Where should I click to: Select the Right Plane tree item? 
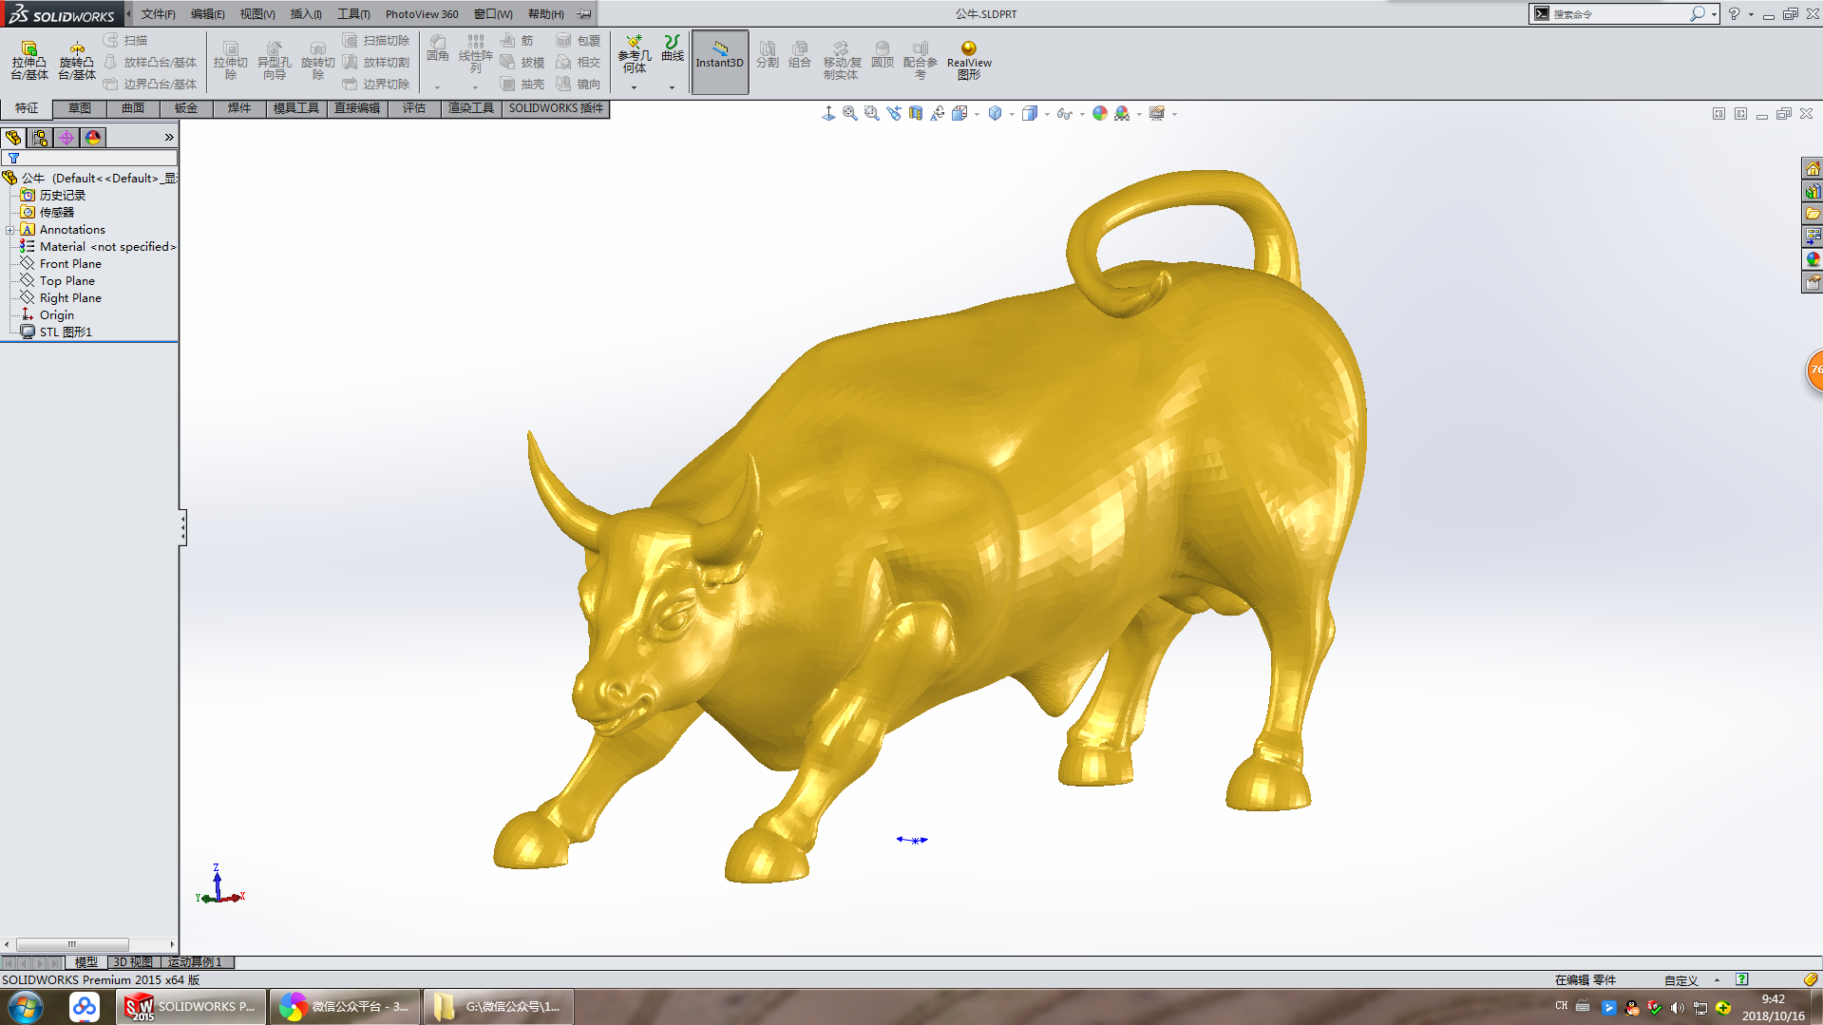click(x=70, y=298)
